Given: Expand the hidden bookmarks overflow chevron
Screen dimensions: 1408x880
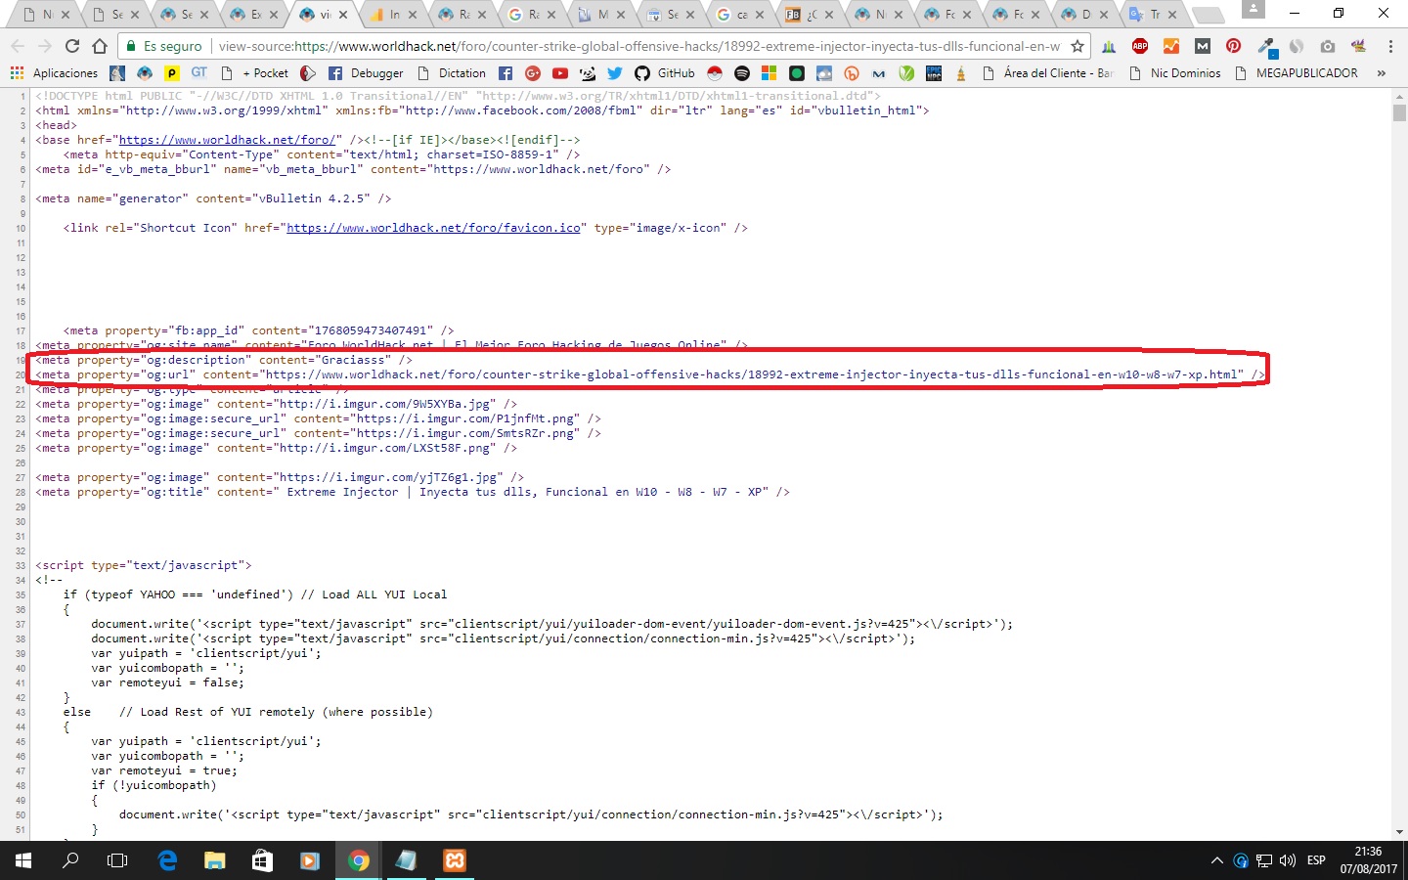Looking at the screenshot, I should tap(1382, 73).
